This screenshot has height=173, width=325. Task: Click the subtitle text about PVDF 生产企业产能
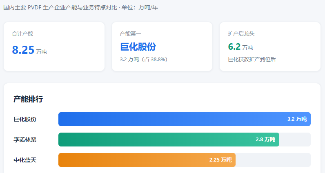[x=80, y=7]
